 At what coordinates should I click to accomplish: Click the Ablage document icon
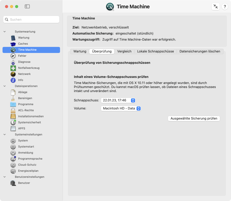tap(13, 92)
